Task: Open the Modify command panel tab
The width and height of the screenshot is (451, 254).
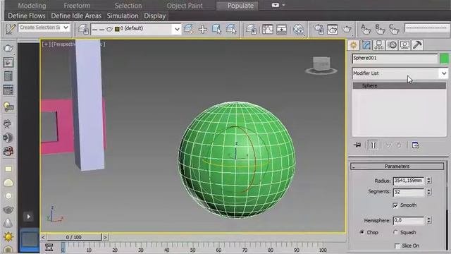Action: (366, 45)
